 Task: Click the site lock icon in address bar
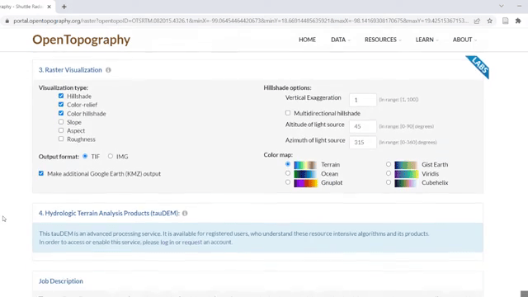click(x=7, y=21)
